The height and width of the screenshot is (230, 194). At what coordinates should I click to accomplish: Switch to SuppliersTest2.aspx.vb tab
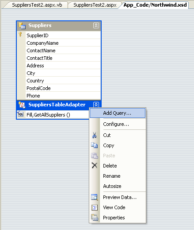point(37,5)
